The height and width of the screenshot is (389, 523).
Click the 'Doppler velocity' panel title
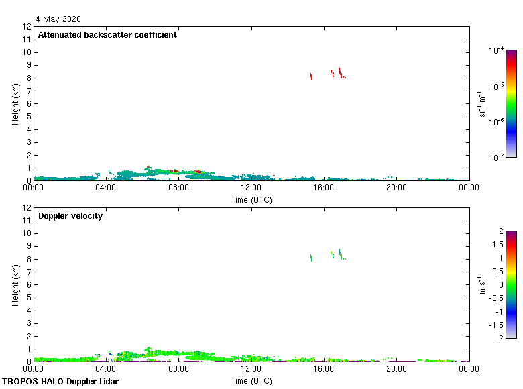pyautogui.click(x=70, y=216)
